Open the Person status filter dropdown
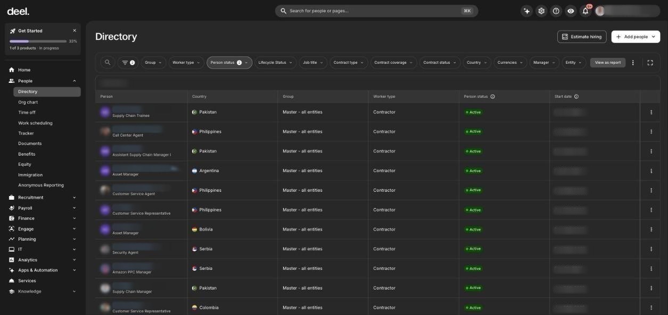The height and width of the screenshot is (315, 668). coord(229,63)
